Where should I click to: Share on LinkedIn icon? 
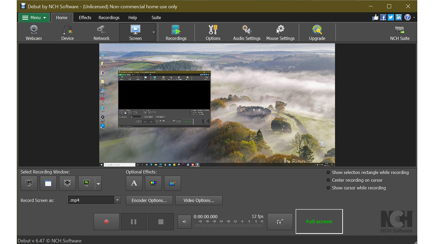point(399,18)
